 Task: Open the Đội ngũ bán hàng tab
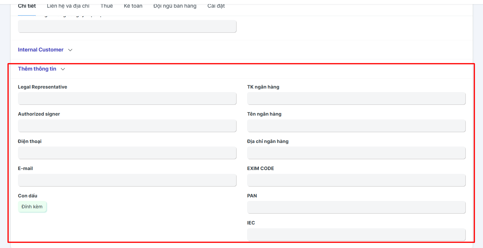(x=175, y=6)
